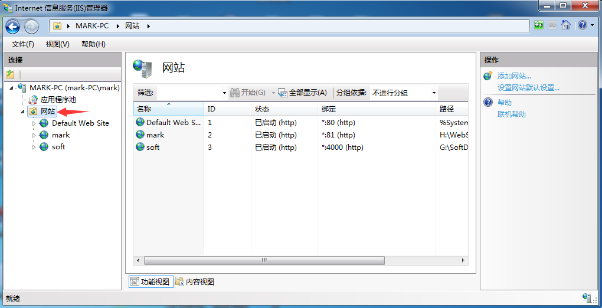Screen dimensions: 602x308
Task: Go back with the Back arrow button
Action: pyautogui.click(x=12, y=26)
